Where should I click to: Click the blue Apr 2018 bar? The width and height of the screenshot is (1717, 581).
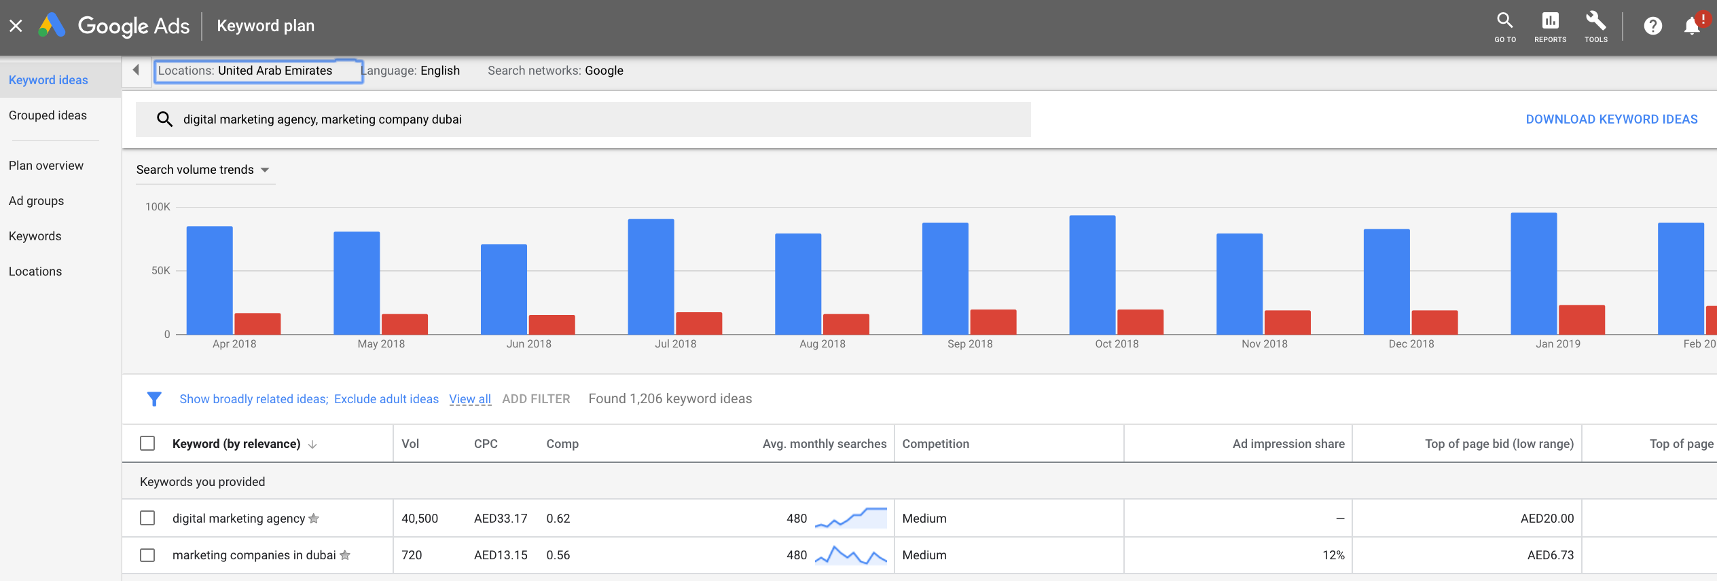tap(210, 280)
